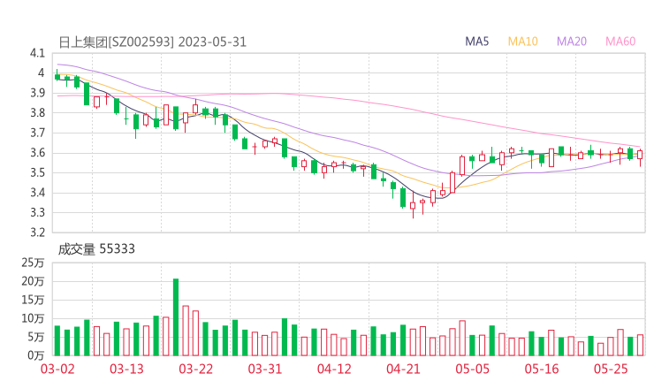Click the first green candlestick near price 4
This screenshot has width=654, height=389.
point(57,76)
